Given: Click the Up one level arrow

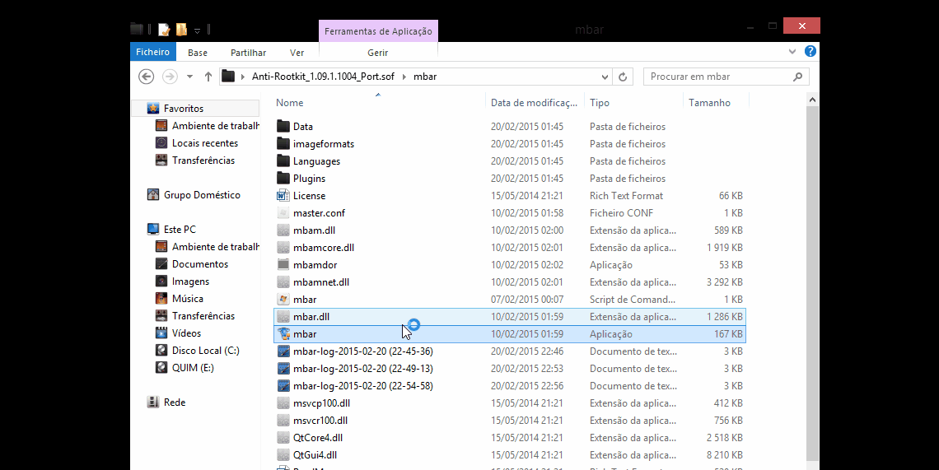Looking at the screenshot, I should point(208,77).
